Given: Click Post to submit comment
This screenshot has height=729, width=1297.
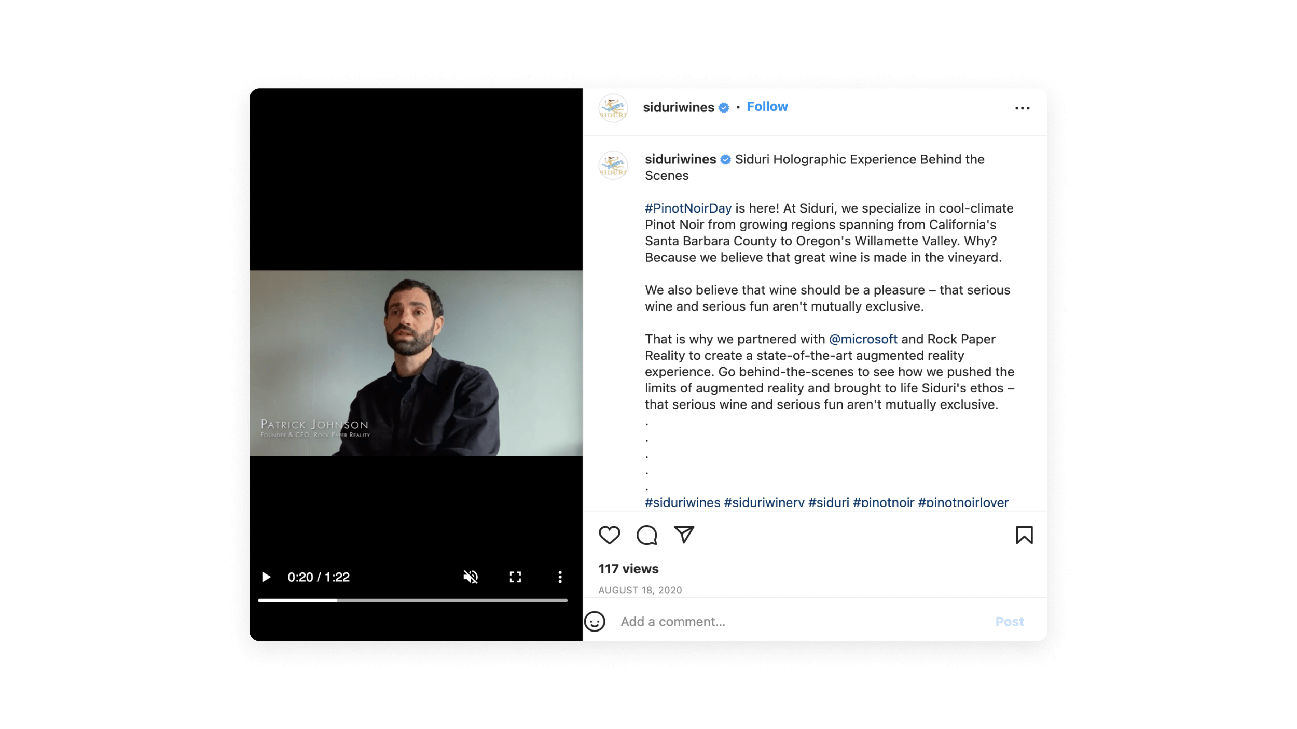Looking at the screenshot, I should [x=1010, y=621].
